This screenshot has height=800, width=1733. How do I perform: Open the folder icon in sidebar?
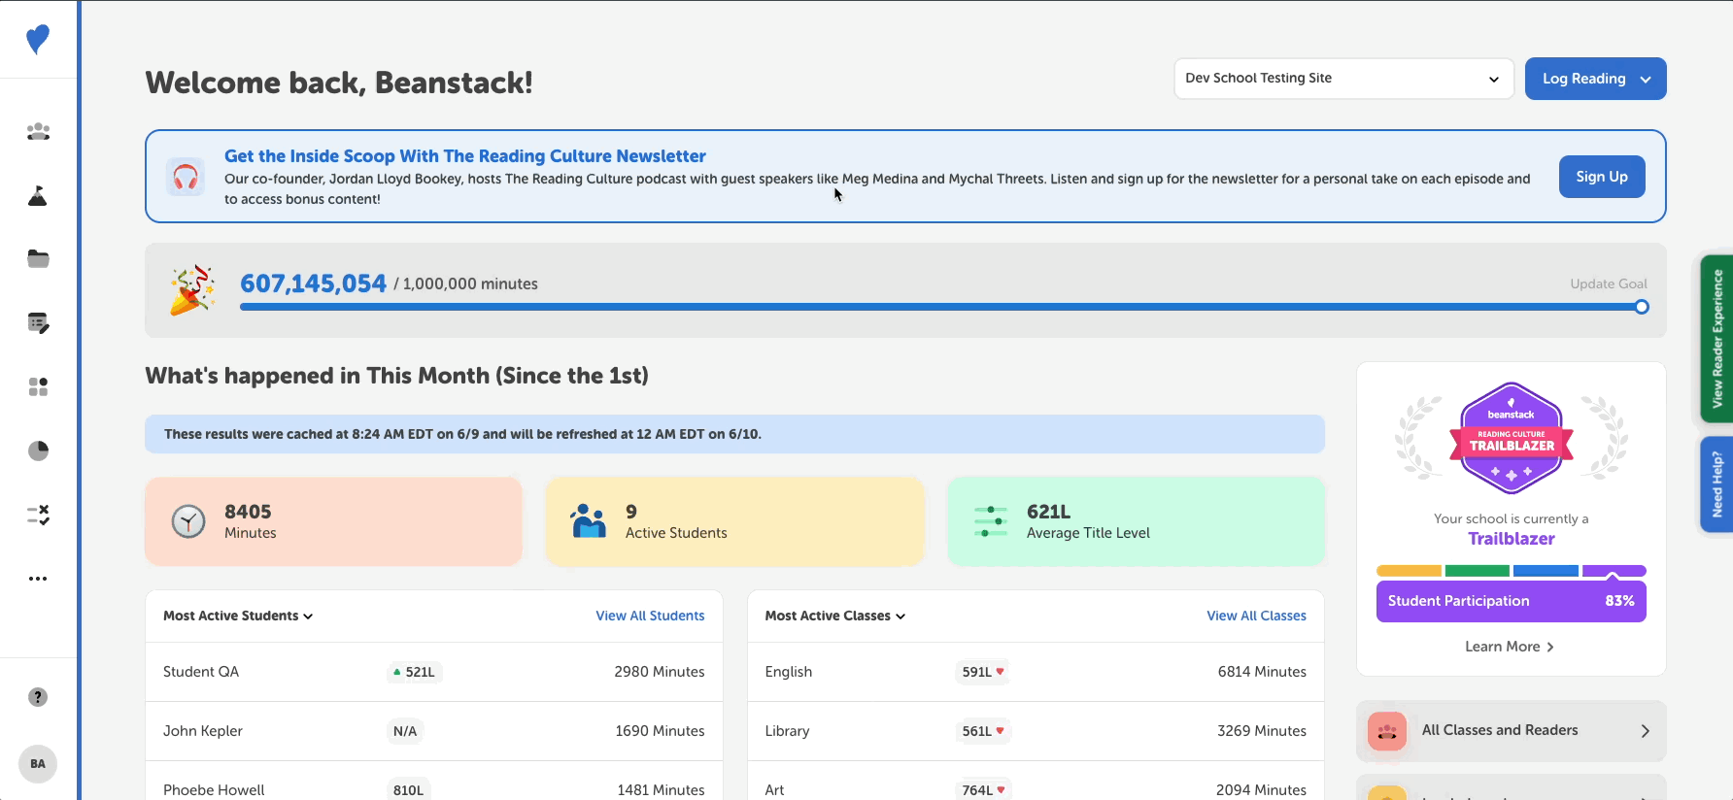pos(38,259)
